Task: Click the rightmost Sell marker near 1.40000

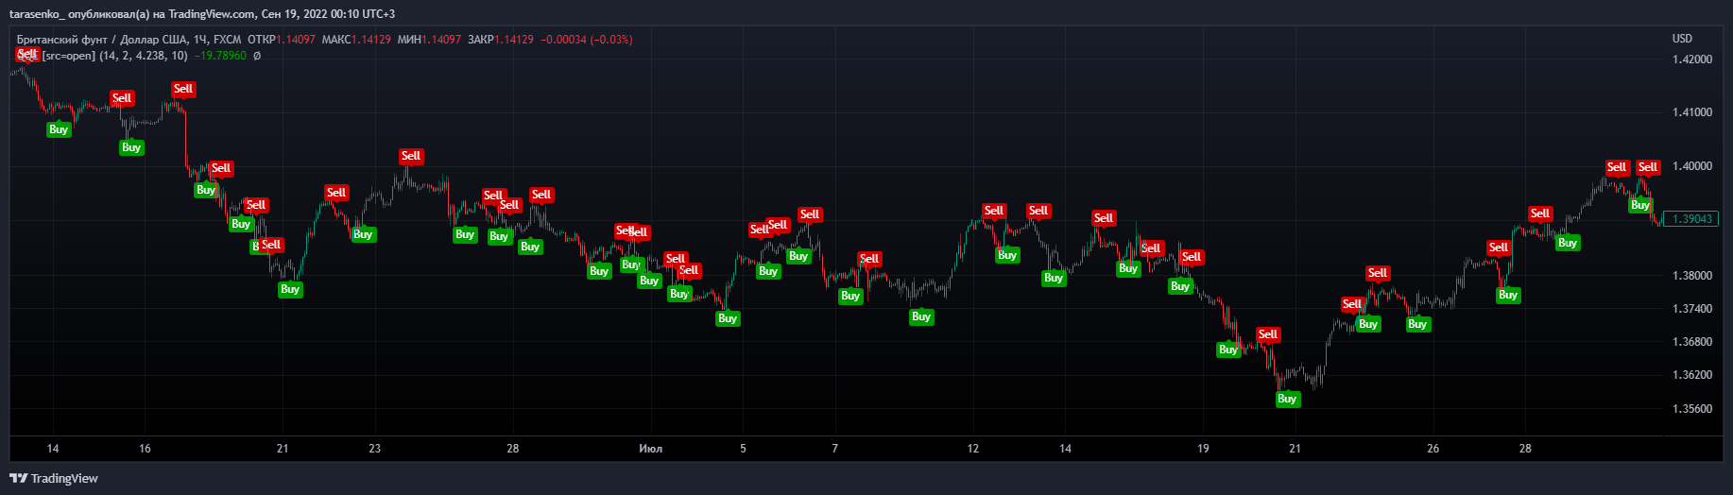Action: tap(1648, 167)
